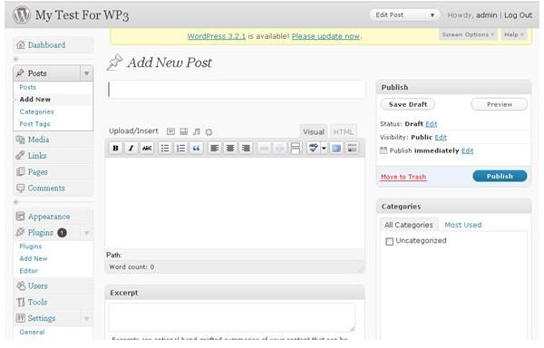Click the Log Out link

point(518,15)
